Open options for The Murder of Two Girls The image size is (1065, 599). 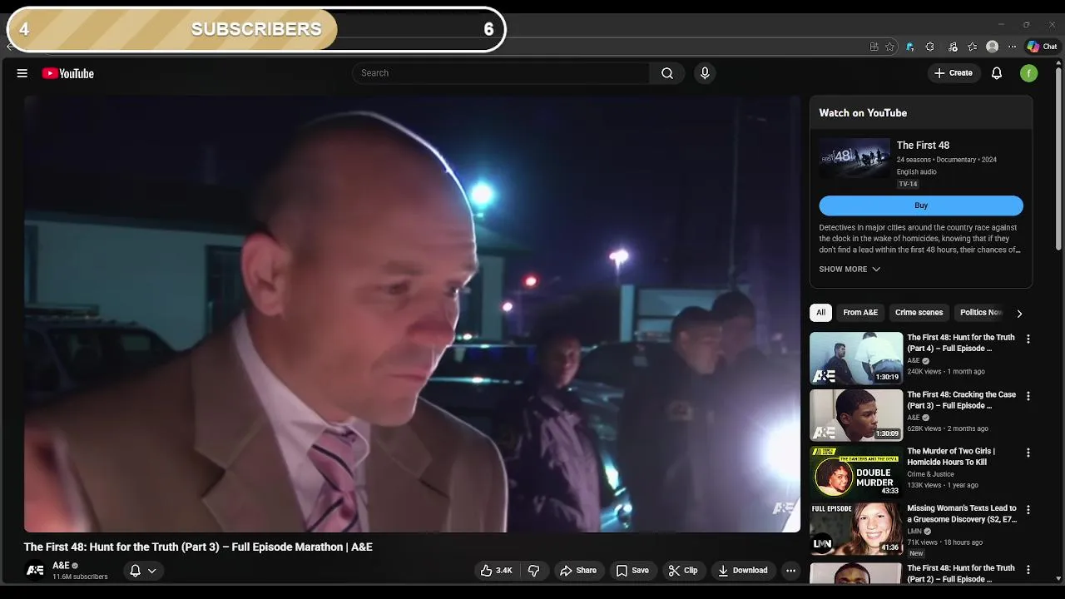coord(1028,453)
